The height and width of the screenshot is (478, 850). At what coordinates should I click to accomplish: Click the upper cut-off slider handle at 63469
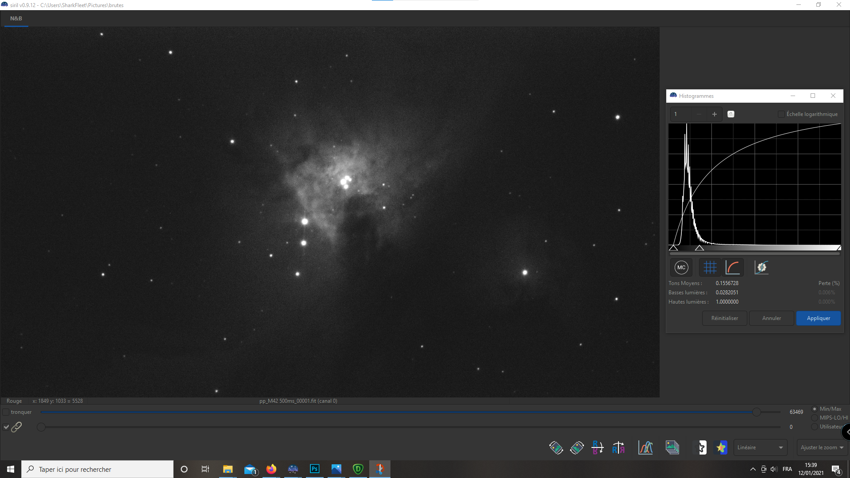[x=757, y=412]
